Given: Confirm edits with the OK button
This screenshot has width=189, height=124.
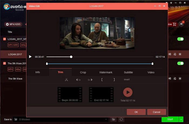Looking at the screenshot, I should pyautogui.click(x=136, y=112).
